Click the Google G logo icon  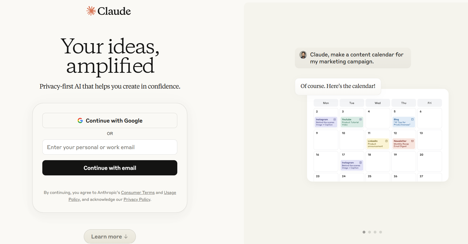80,121
